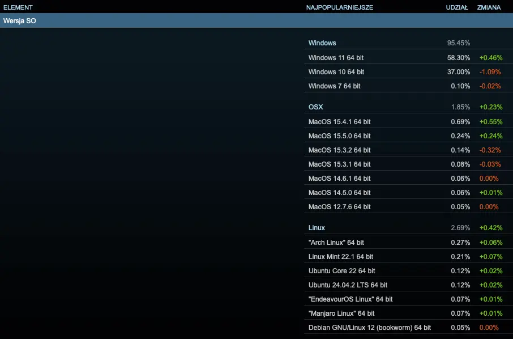Click the NAJPOPULARNIEJSZE column header
This screenshot has height=339, width=513.
click(340, 7)
